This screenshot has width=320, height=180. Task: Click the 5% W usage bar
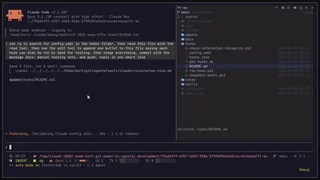(x=165, y=161)
